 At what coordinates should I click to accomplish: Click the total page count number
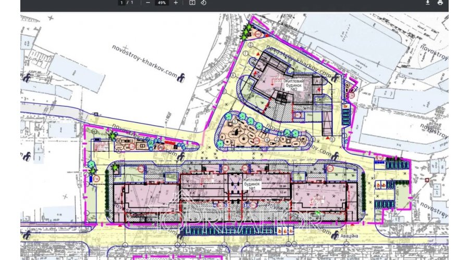coord(131,3)
